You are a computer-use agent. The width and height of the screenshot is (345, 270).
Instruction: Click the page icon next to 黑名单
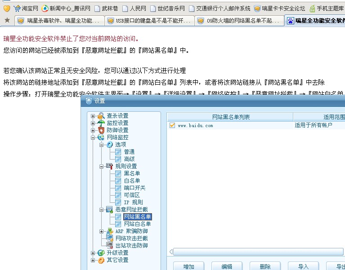pyautogui.click(x=118, y=174)
